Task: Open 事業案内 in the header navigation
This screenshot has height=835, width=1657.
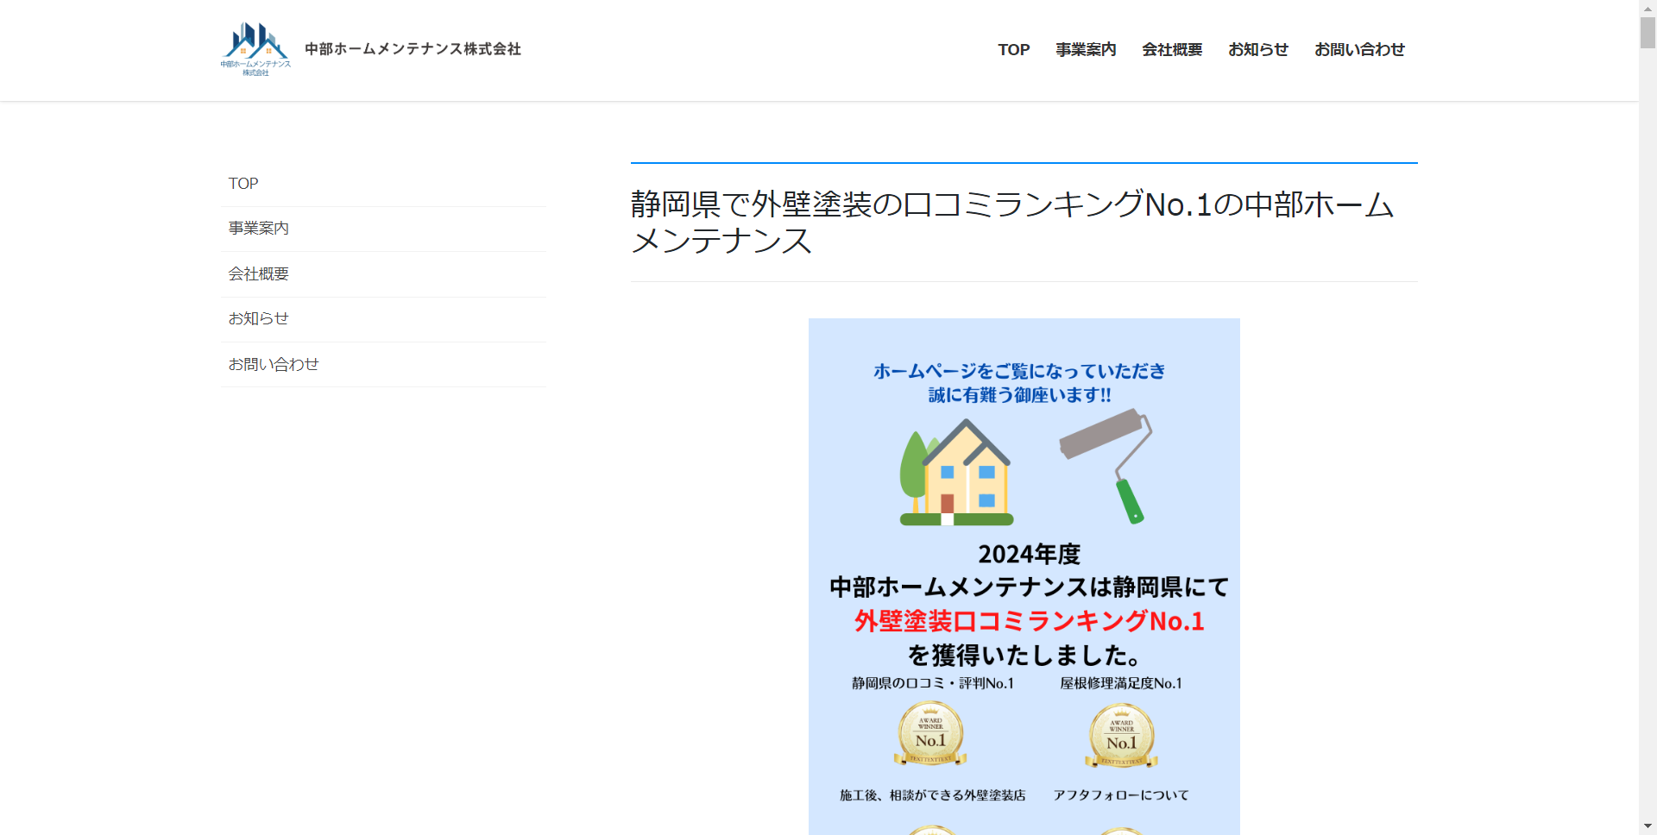Action: click(1086, 50)
